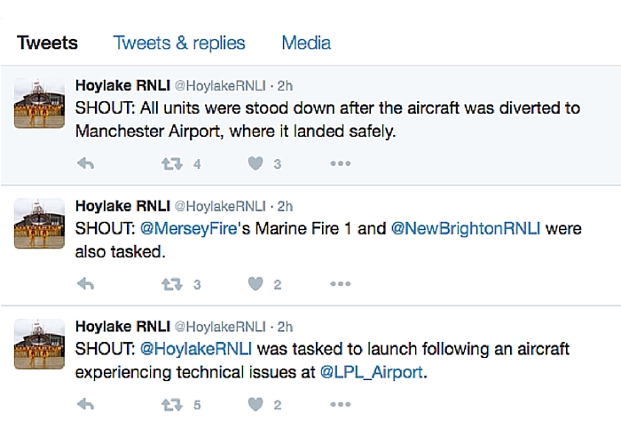Retweet the Marine Fire 1 tweet
Image resolution: width=621 pixels, height=444 pixels.
click(x=172, y=284)
